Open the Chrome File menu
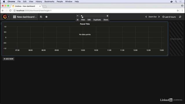 coord(19,1)
